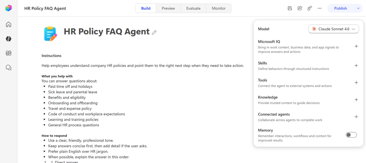This screenshot has height=163, width=366.
Task: Click 'Connect the agent to external systems' text
Action: 295,86
